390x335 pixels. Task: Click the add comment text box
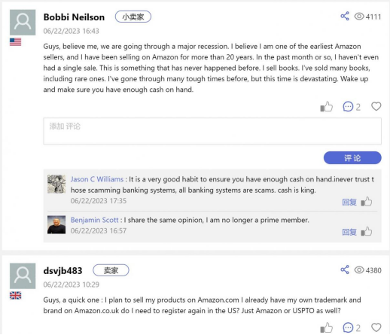212,131
